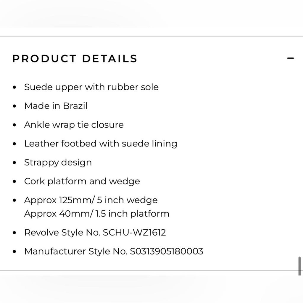Select the PRODUCT DETAILS heading
Image resolution: width=303 pixels, height=303 pixels.
click(74, 59)
